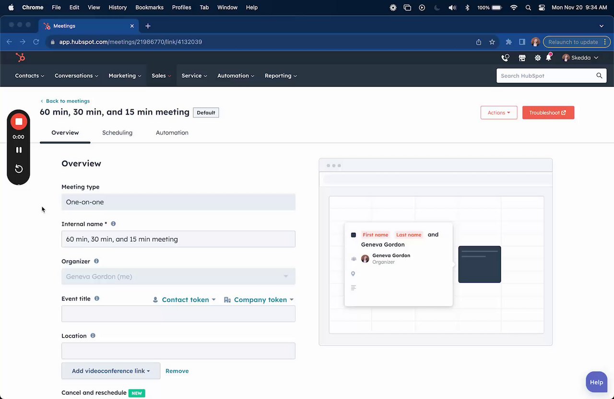Bookmark this page with the star icon

(x=492, y=42)
